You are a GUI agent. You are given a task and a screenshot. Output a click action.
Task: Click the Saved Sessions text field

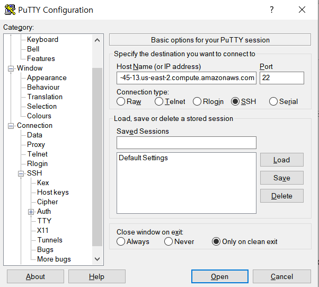pyautogui.click(x=187, y=143)
